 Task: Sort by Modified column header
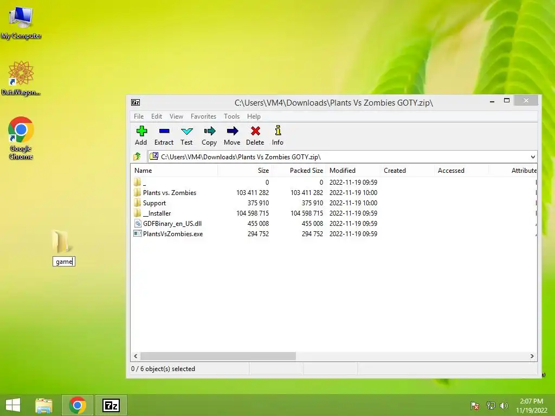click(353, 171)
